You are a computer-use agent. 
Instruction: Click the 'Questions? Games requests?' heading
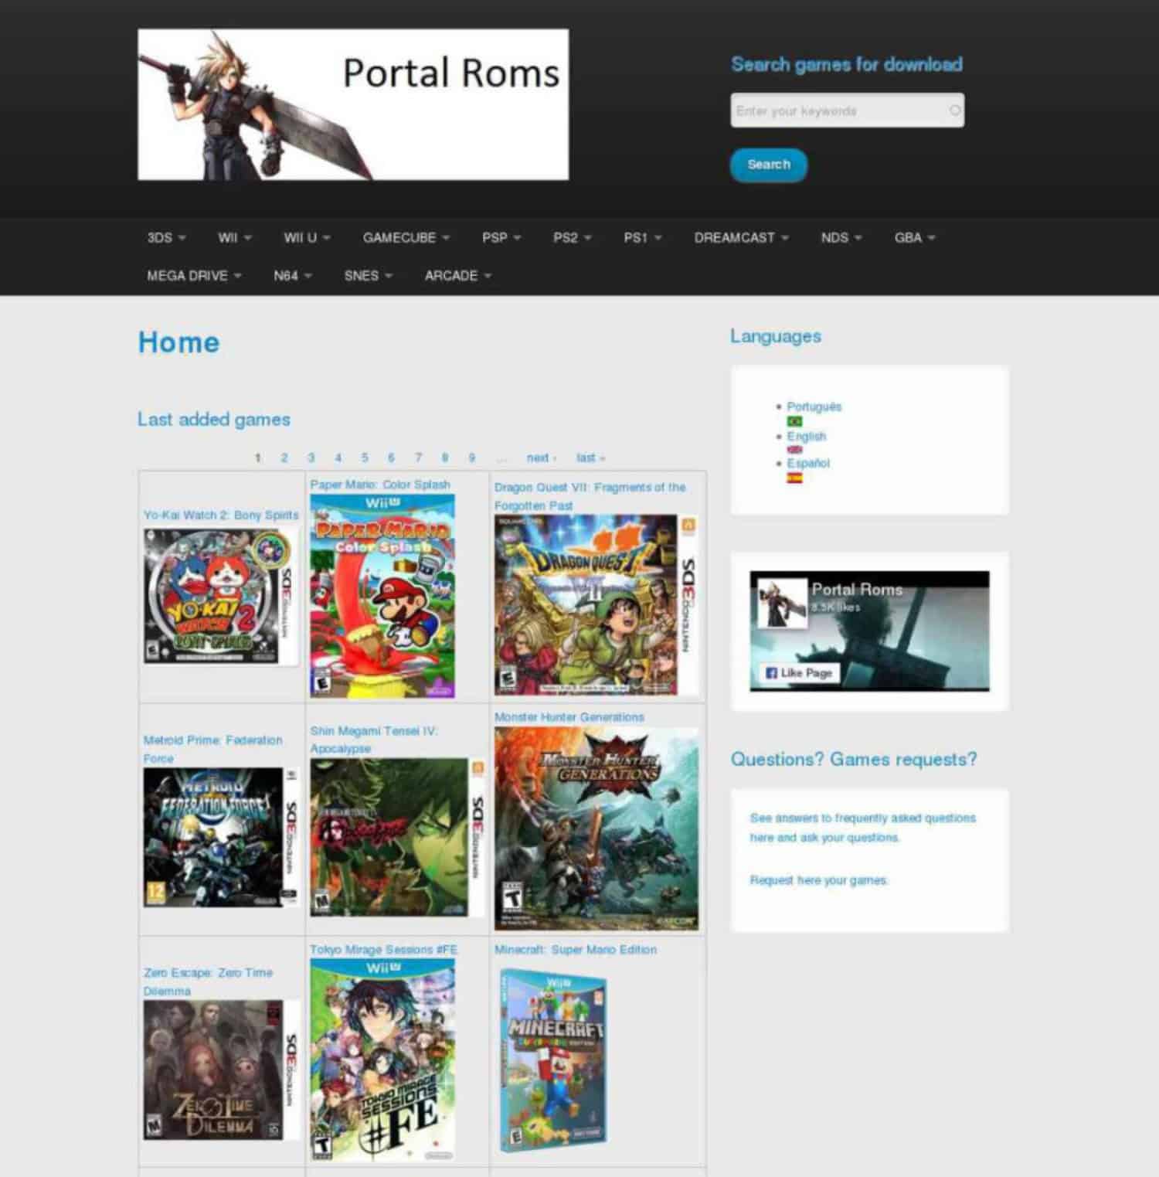pos(854,760)
